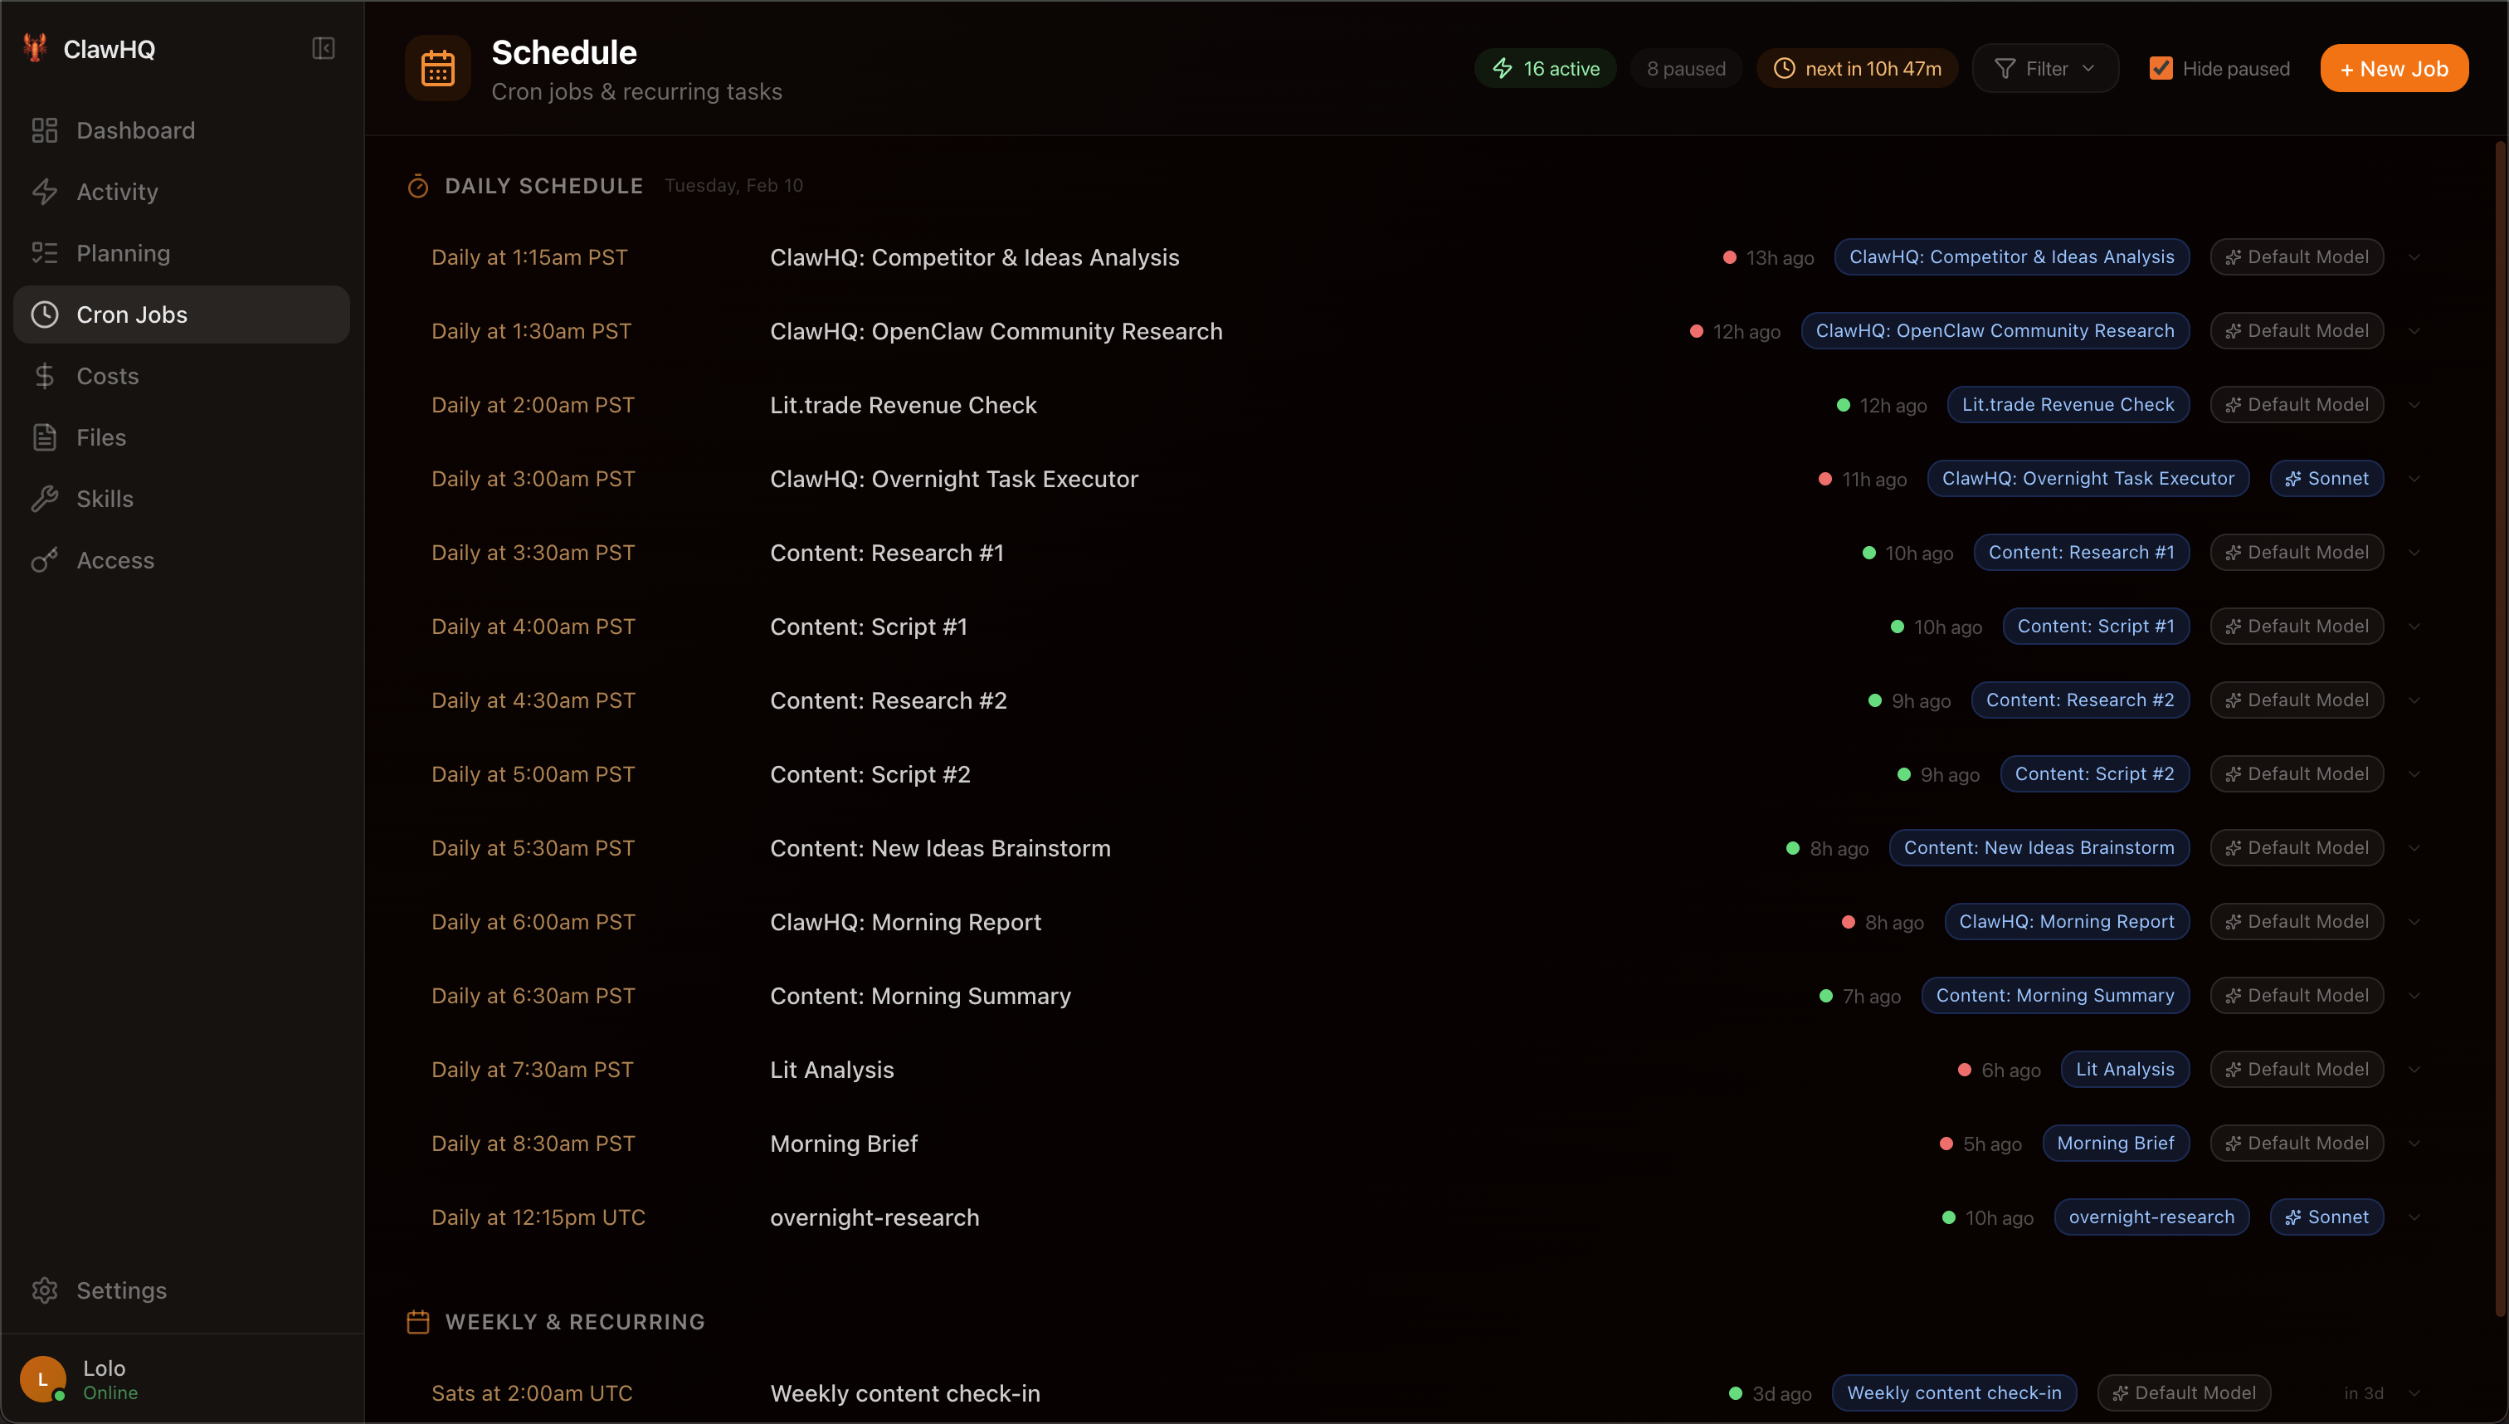The height and width of the screenshot is (1424, 2509).
Task: Click the Settings gear icon
Action: (45, 1290)
